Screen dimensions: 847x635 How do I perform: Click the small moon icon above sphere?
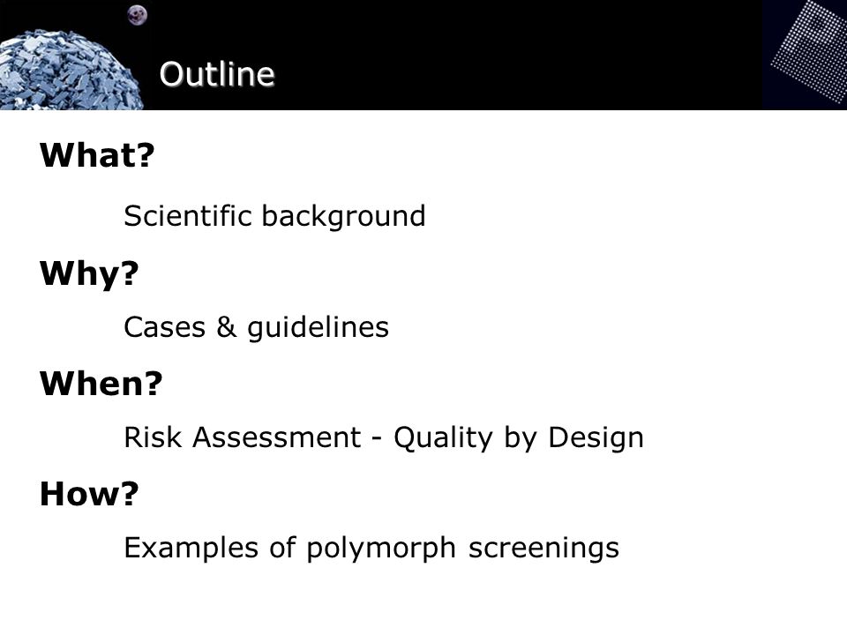click(138, 15)
